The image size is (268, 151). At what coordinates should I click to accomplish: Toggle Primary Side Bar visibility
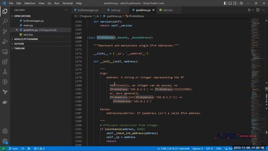(225, 3)
